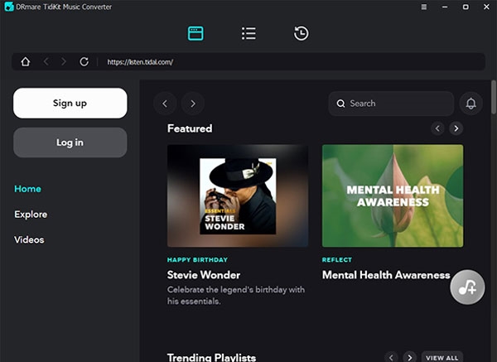Click View All for Trending Playlists

[x=441, y=357]
